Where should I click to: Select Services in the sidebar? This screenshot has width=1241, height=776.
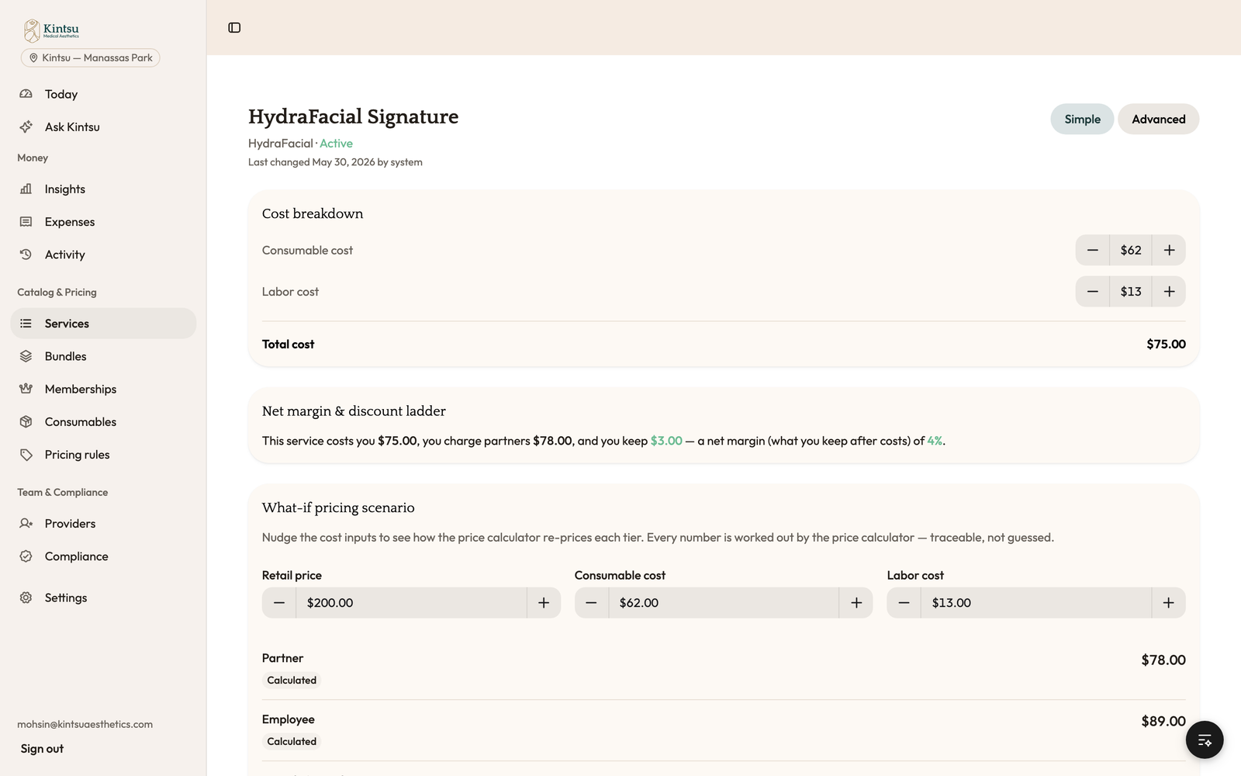click(103, 324)
